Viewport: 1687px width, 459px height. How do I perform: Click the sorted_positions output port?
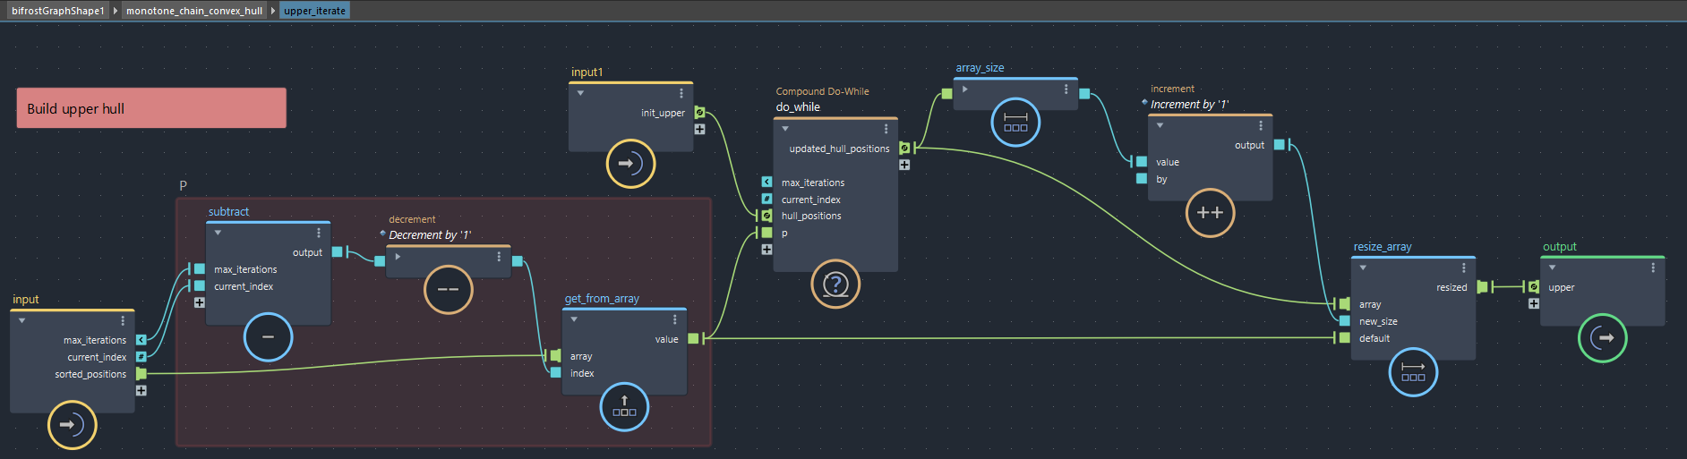coord(141,374)
